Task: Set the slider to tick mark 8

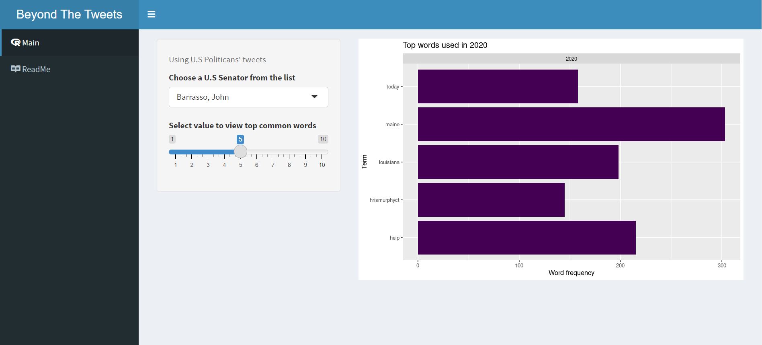Action: [289, 152]
